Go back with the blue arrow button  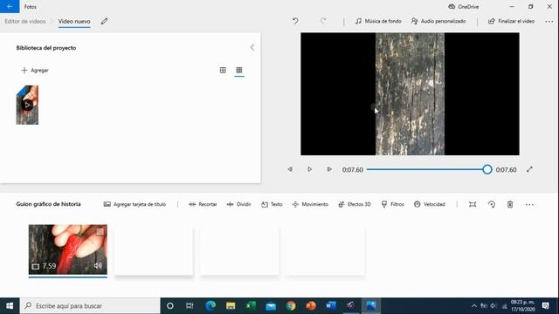(x=10, y=6)
